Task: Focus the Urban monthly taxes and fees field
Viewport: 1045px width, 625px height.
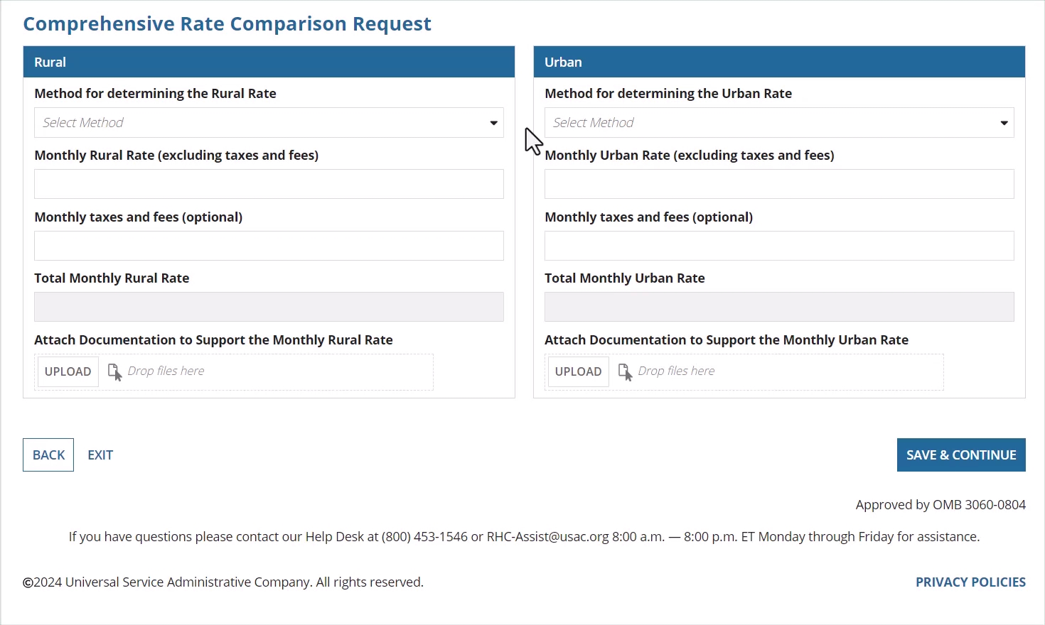Action: coord(779,246)
